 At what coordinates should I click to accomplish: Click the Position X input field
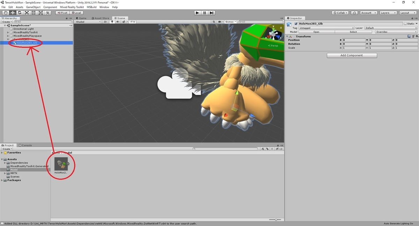tap(354, 40)
